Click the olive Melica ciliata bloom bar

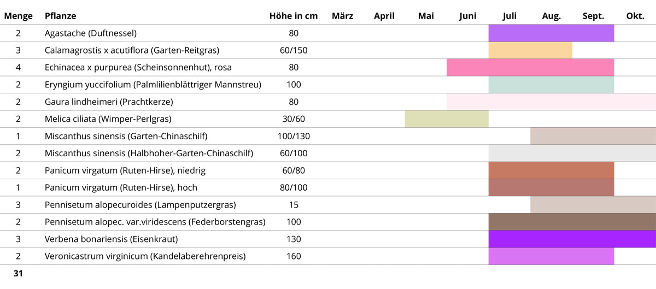click(x=447, y=119)
